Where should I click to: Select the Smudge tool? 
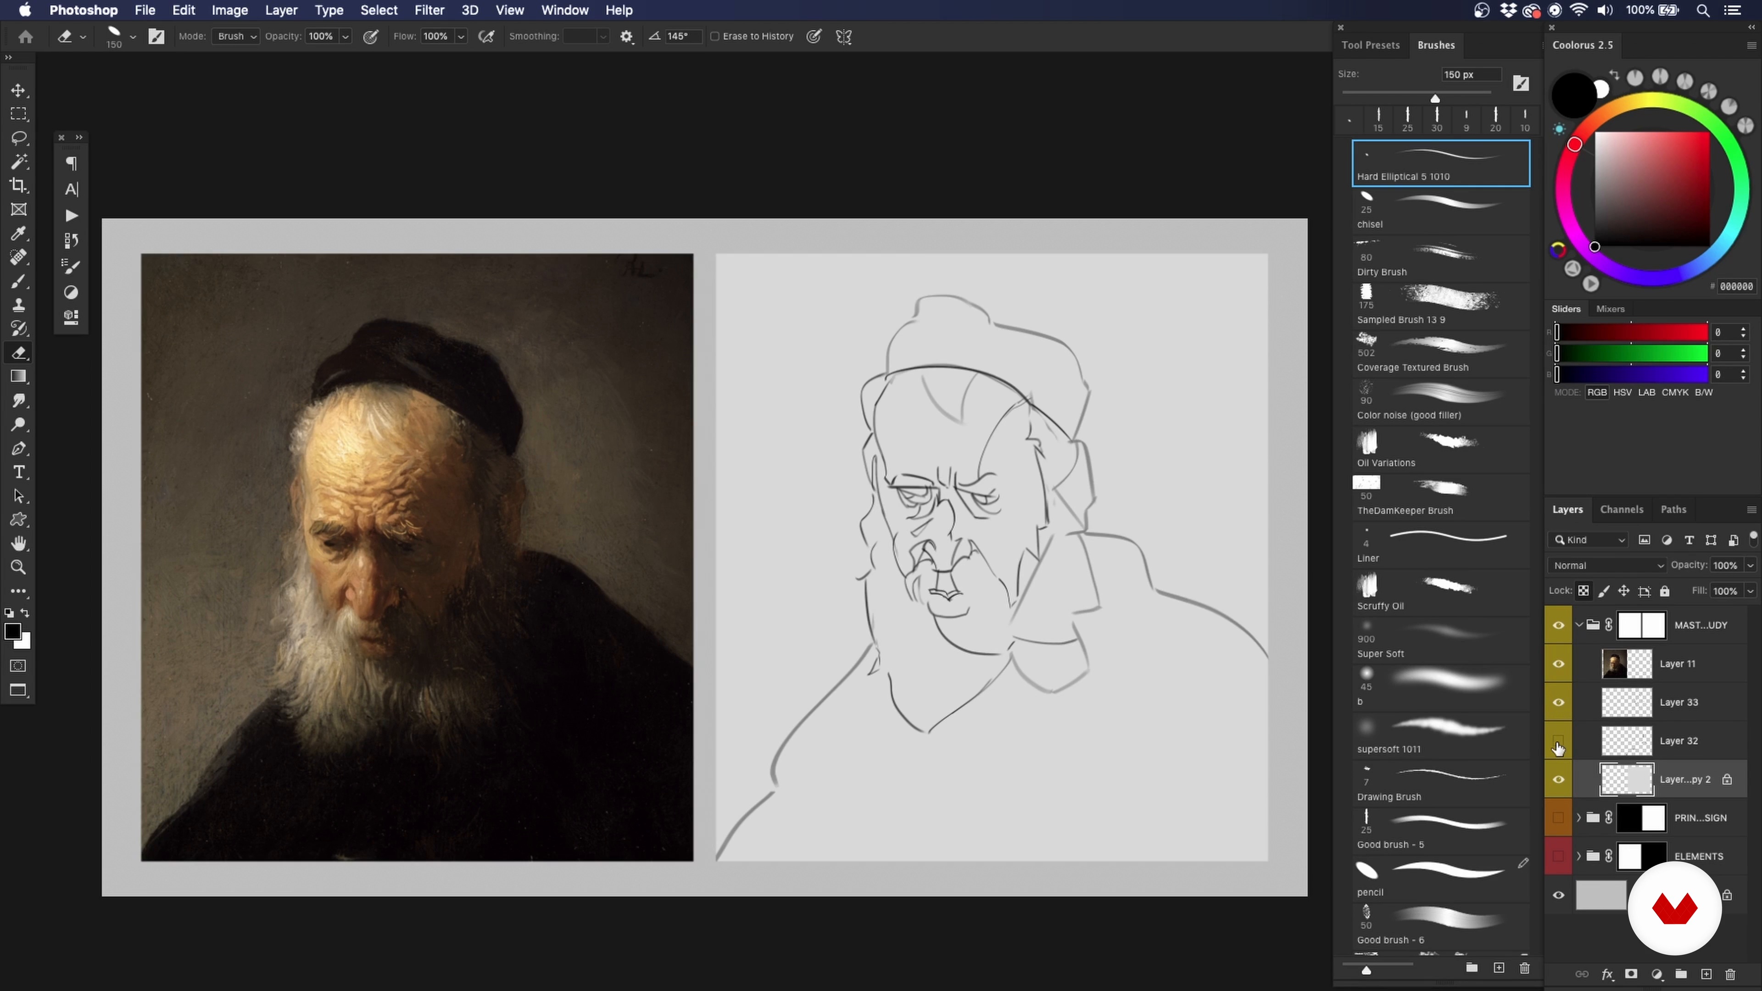coord(18,401)
